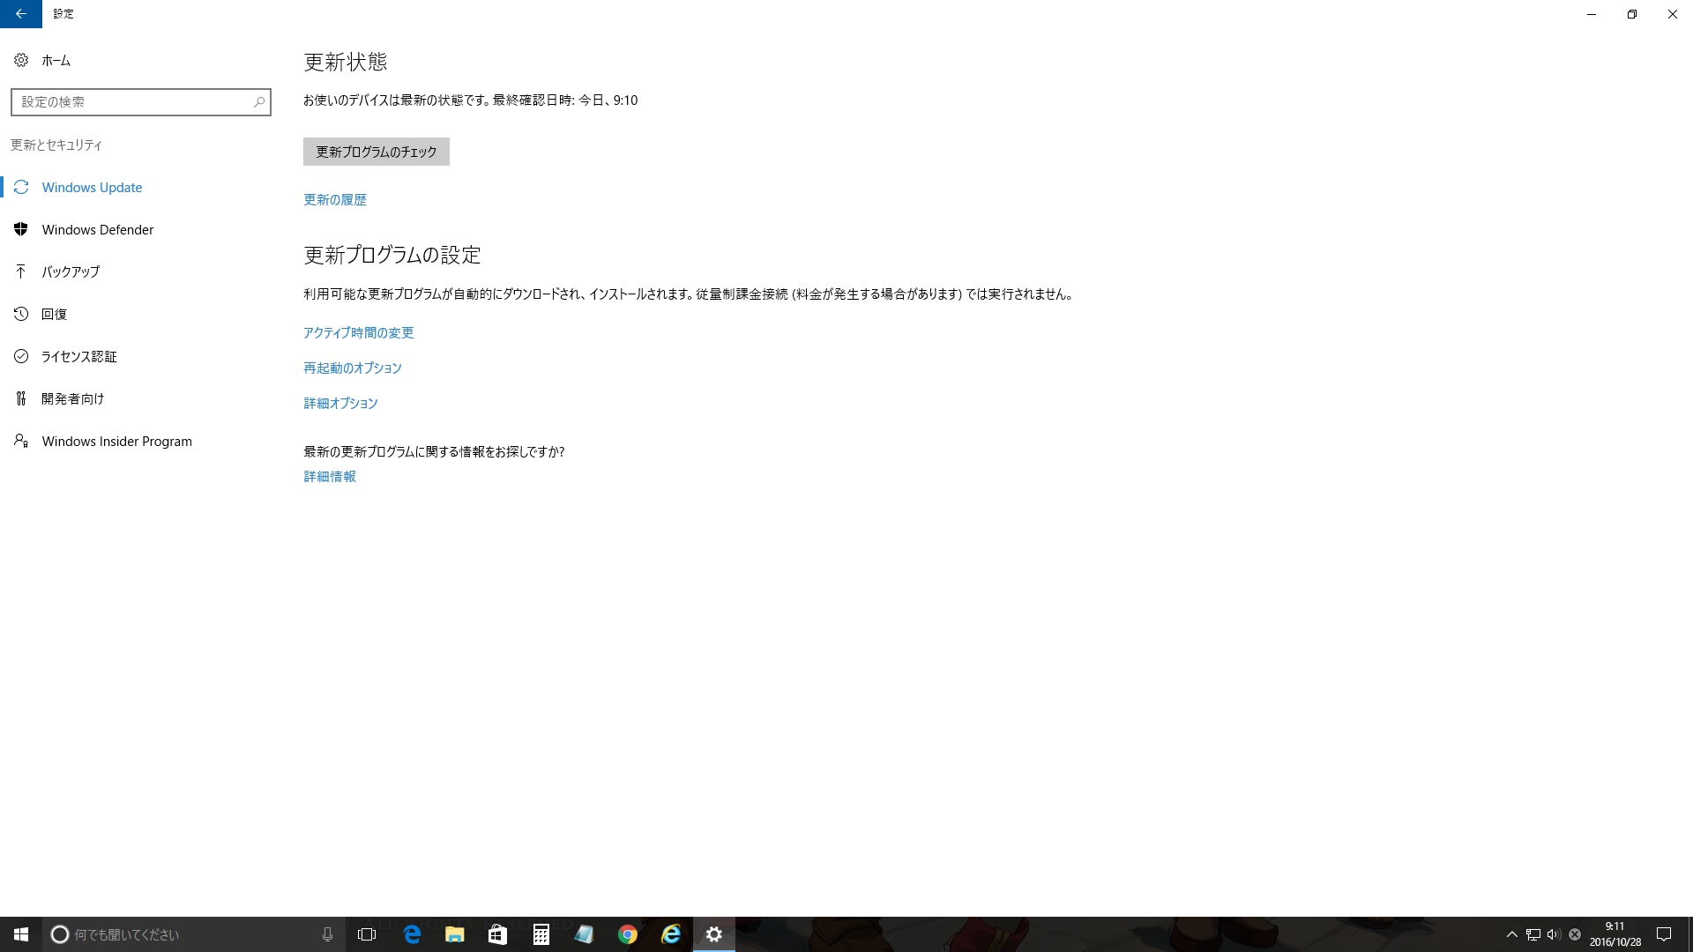Click the 更新プログラムの設定 heading
Image resolution: width=1693 pixels, height=952 pixels.
[392, 255]
